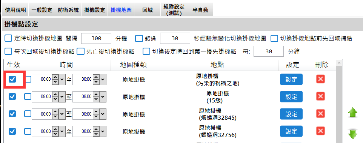Click 設定 button for the 15級 row
The width and height of the screenshot is (363, 143).
[x=291, y=96]
